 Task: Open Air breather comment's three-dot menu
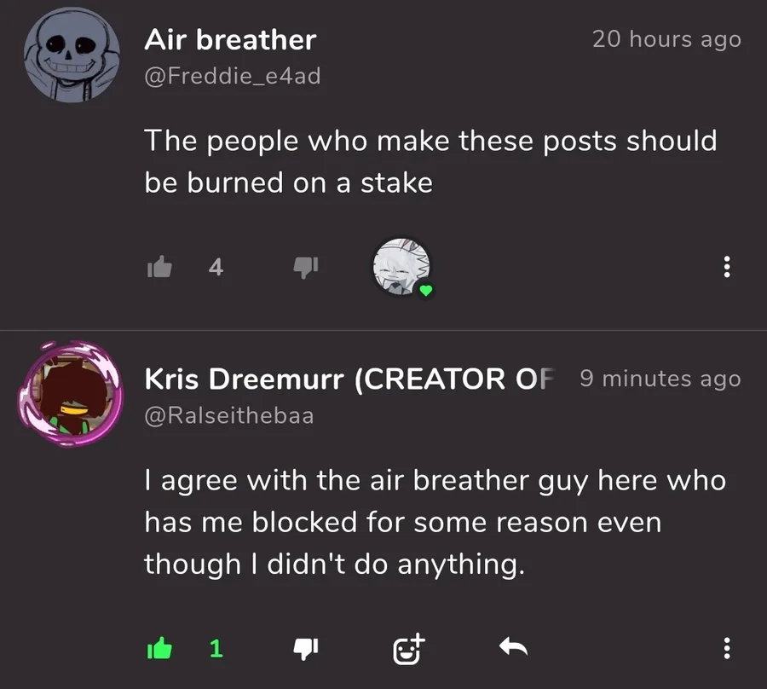point(727,267)
